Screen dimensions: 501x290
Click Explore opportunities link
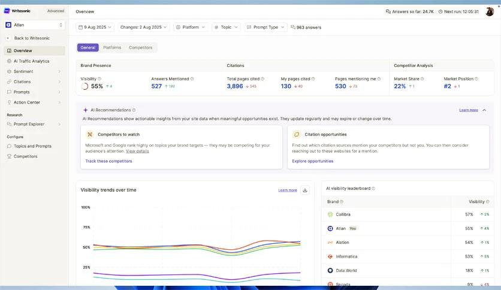click(313, 161)
